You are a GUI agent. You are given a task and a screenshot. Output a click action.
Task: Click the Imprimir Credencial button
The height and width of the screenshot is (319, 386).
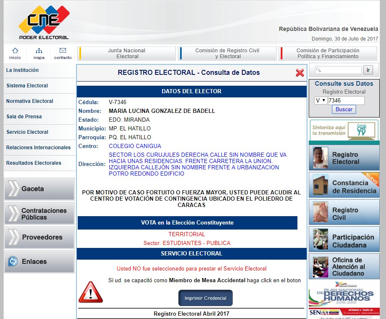tap(205, 298)
